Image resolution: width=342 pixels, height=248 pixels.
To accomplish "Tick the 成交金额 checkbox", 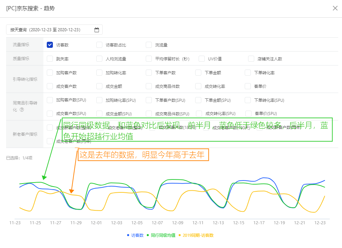I will (99, 86).
